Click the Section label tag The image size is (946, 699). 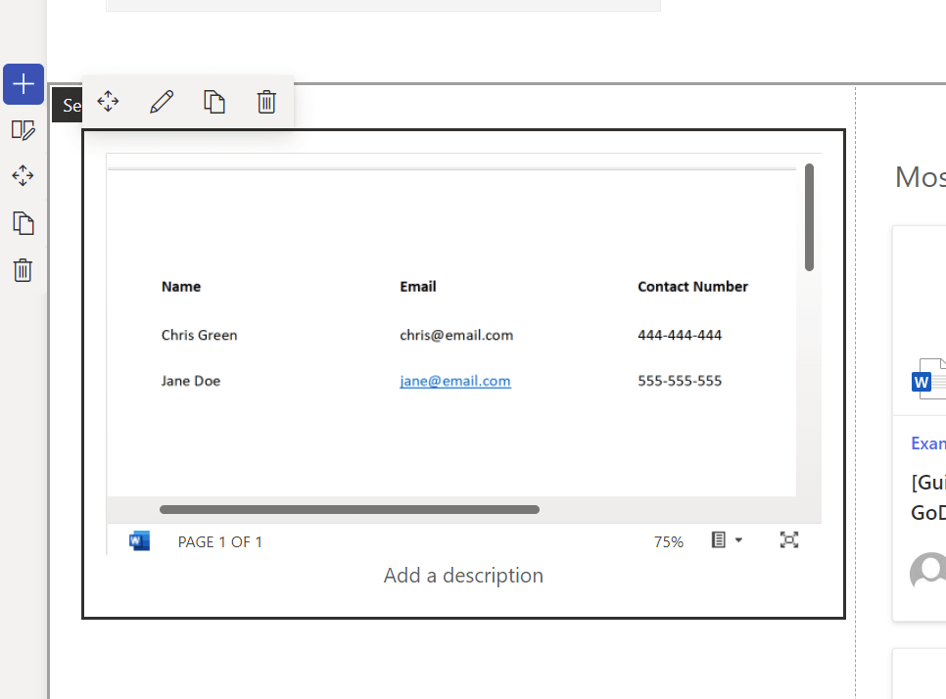[67, 105]
